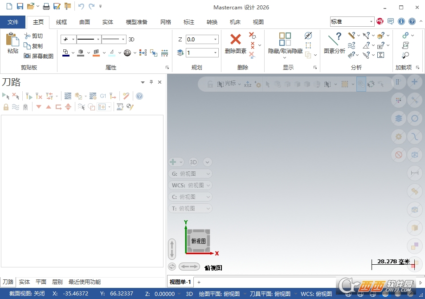Image resolution: width=425 pixels, height=299 pixels.
Task: Click toolpath manager help icon
Action: (139, 96)
